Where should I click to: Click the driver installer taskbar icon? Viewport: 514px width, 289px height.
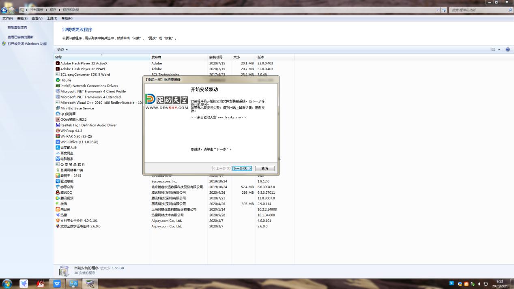(x=90, y=284)
